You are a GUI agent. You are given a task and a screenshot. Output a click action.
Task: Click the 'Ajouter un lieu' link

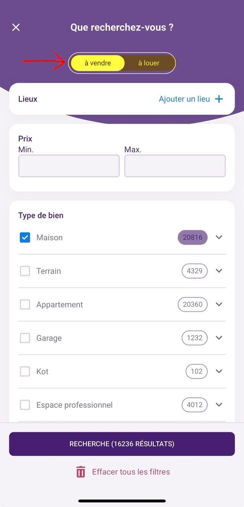point(184,99)
